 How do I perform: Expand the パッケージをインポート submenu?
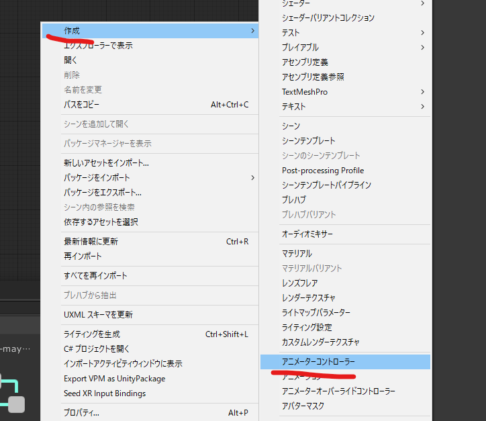point(97,178)
